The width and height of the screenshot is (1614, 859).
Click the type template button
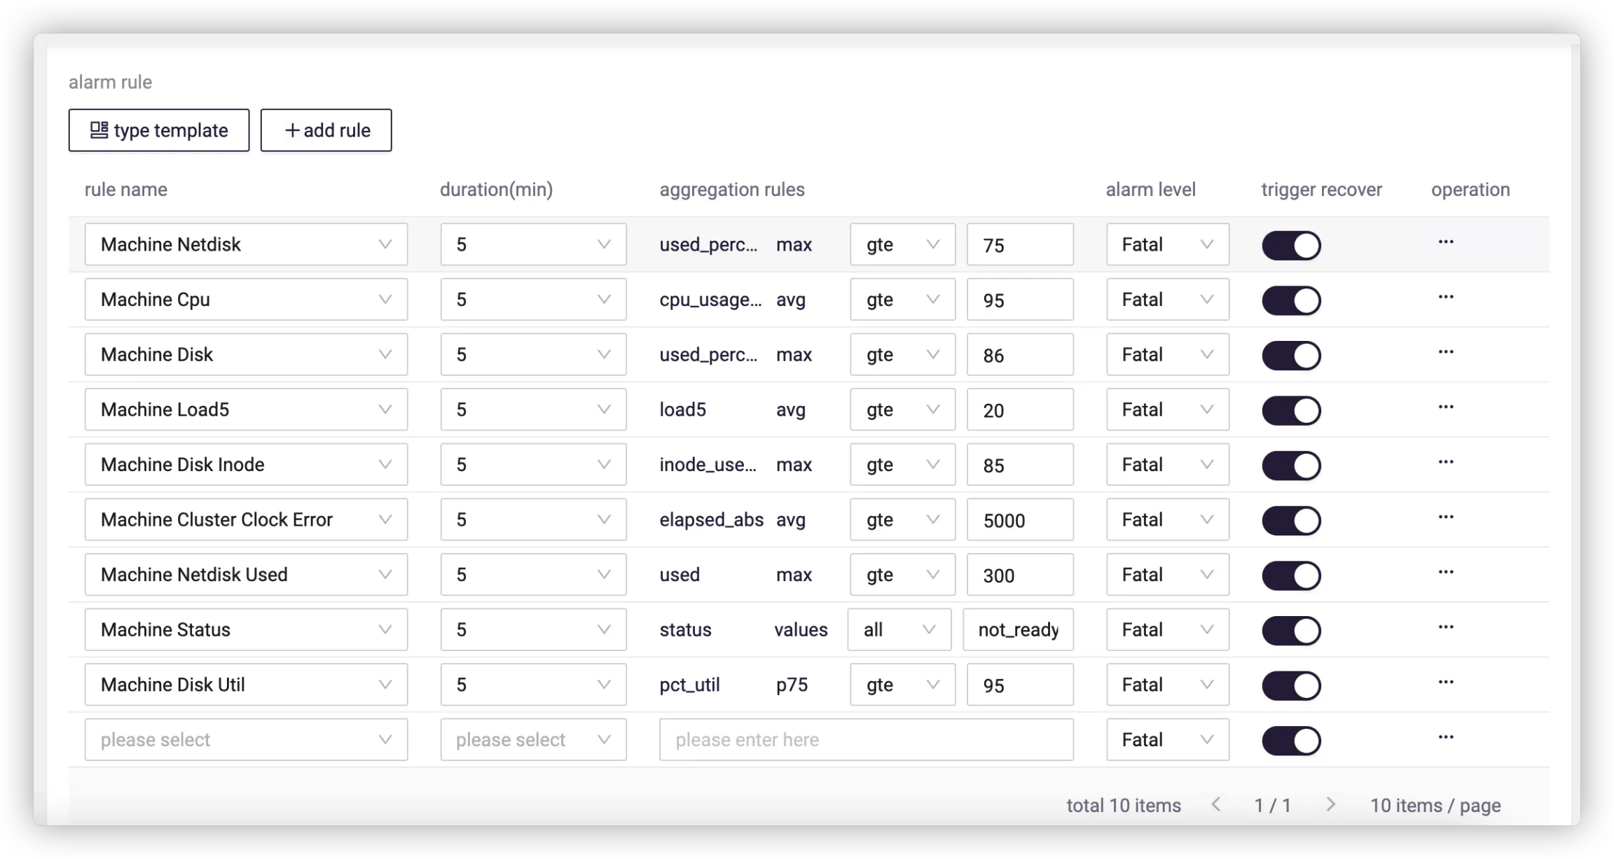(159, 130)
